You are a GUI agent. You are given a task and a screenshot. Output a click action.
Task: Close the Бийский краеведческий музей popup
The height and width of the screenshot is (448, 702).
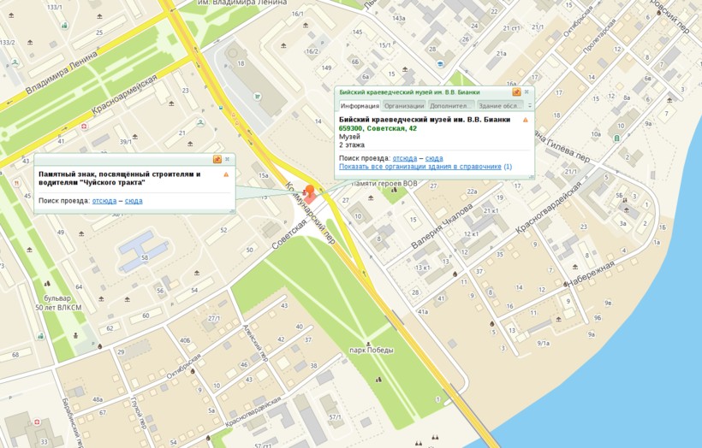(x=527, y=91)
